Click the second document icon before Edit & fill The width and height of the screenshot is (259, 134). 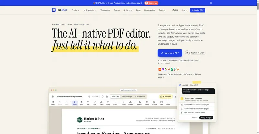pyautogui.click(x=107, y=97)
